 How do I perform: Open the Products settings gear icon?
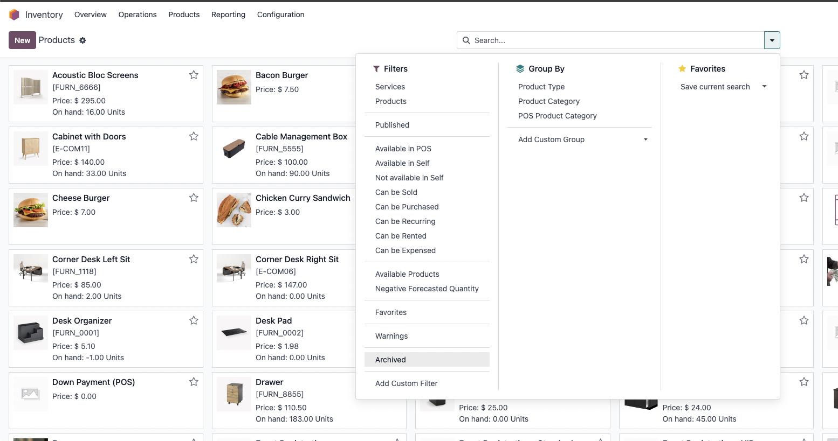point(83,40)
